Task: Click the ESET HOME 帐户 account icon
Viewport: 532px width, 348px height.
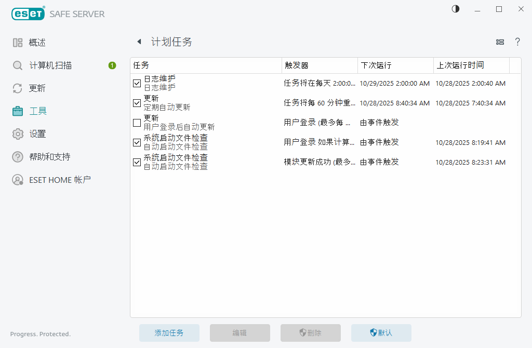Action: tap(18, 180)
